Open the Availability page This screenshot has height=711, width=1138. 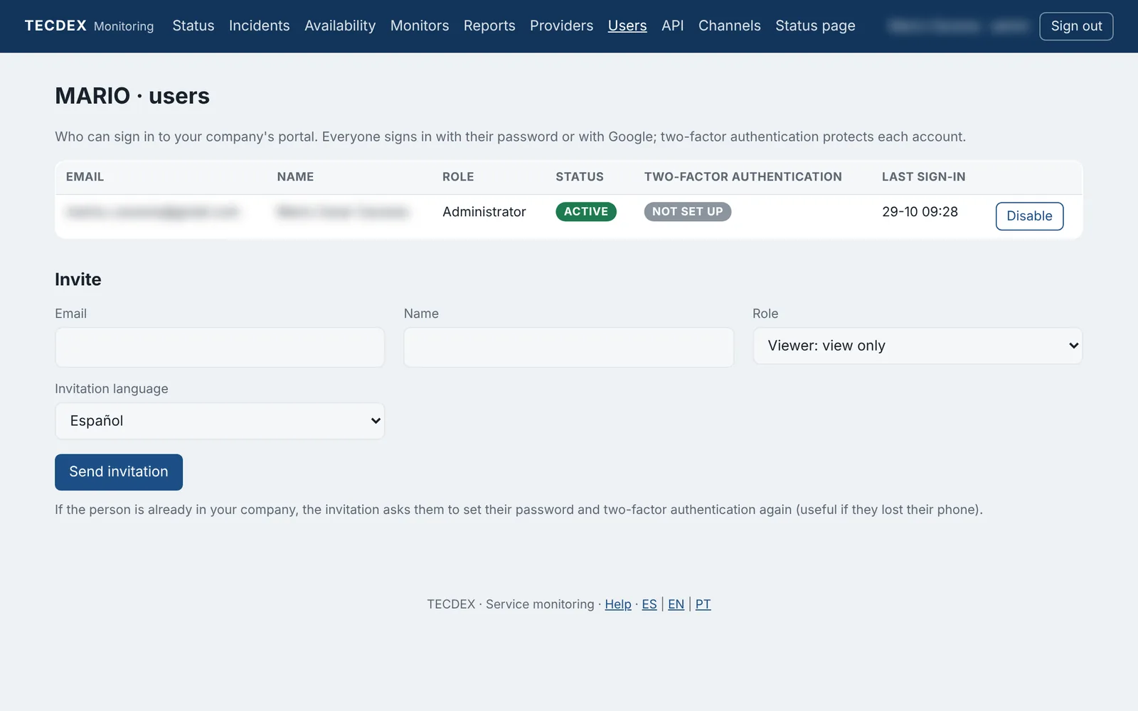340,26
